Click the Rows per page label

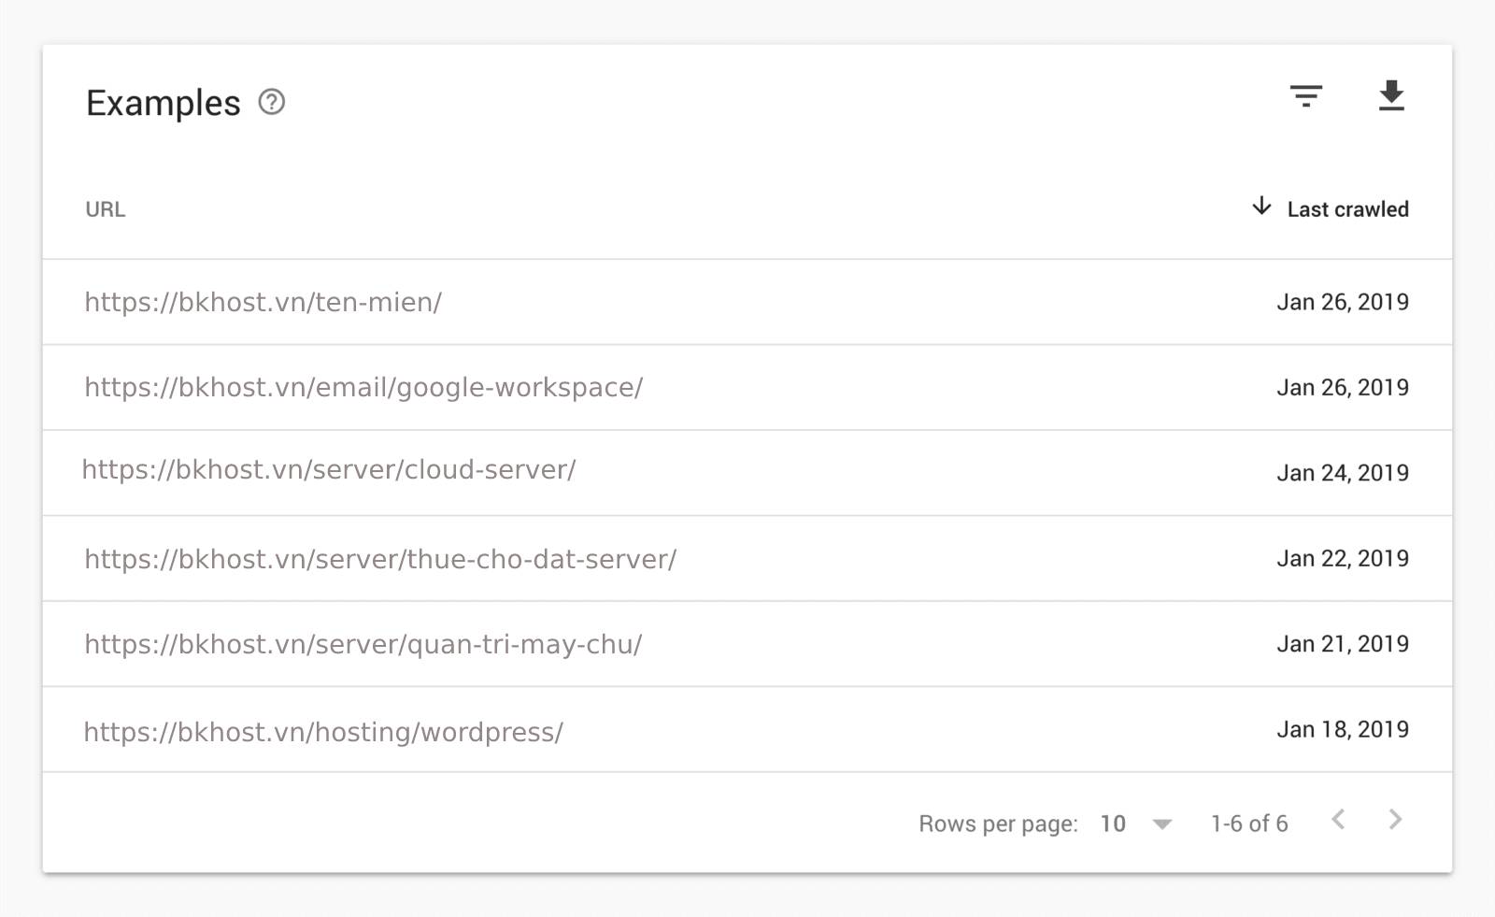click(998, 824)
